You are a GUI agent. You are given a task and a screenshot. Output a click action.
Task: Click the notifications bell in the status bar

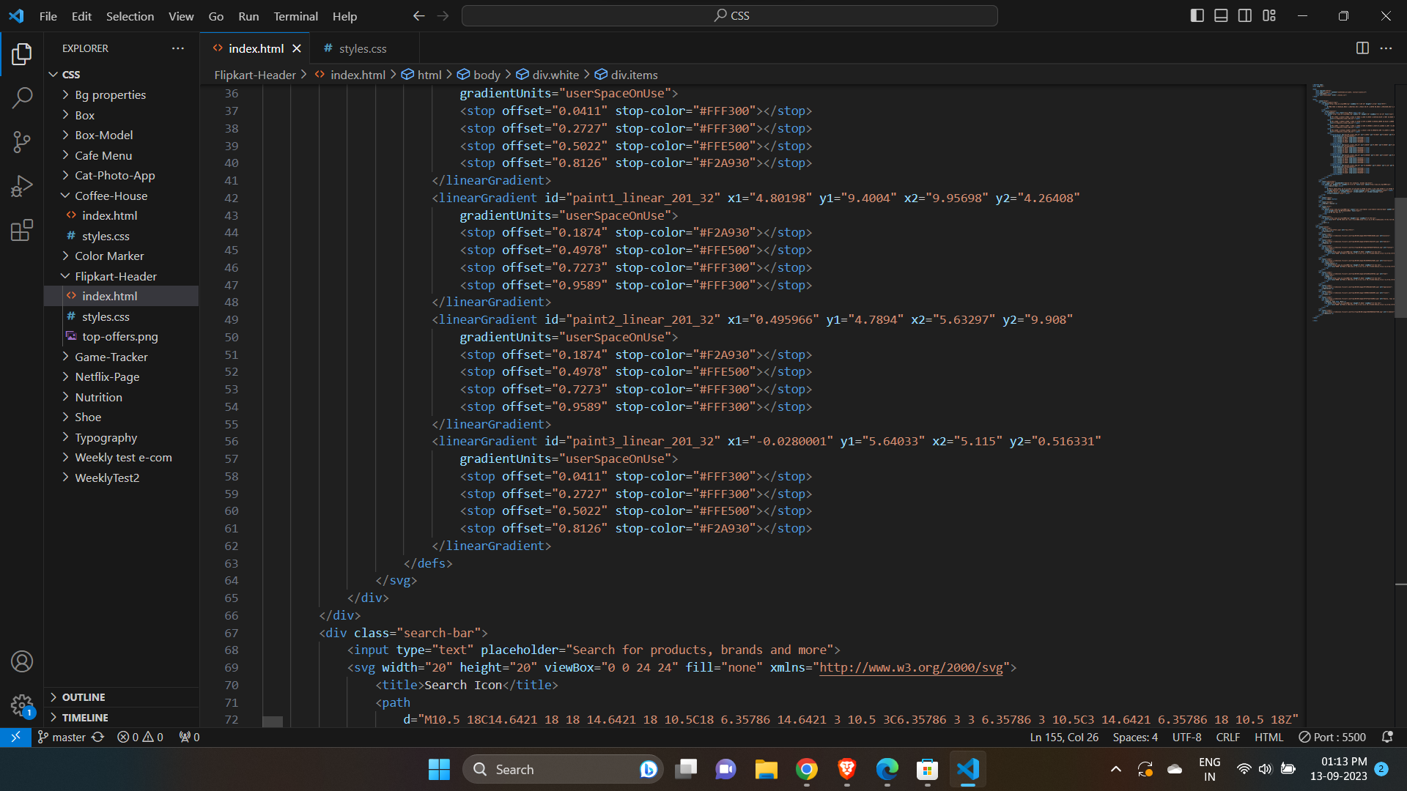pyautogui.click(x=1387, y=737)
